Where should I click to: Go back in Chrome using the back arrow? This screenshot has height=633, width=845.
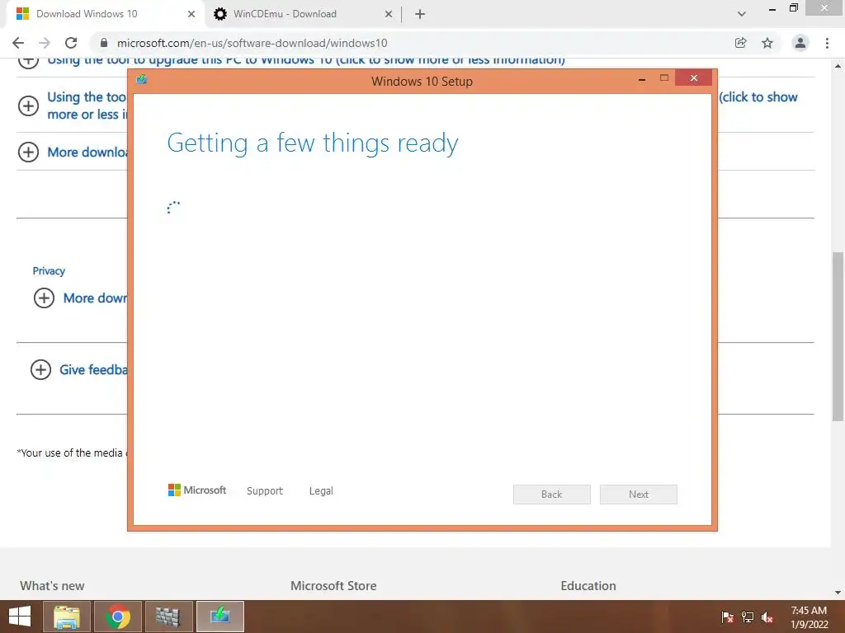(x=18, y=43)
